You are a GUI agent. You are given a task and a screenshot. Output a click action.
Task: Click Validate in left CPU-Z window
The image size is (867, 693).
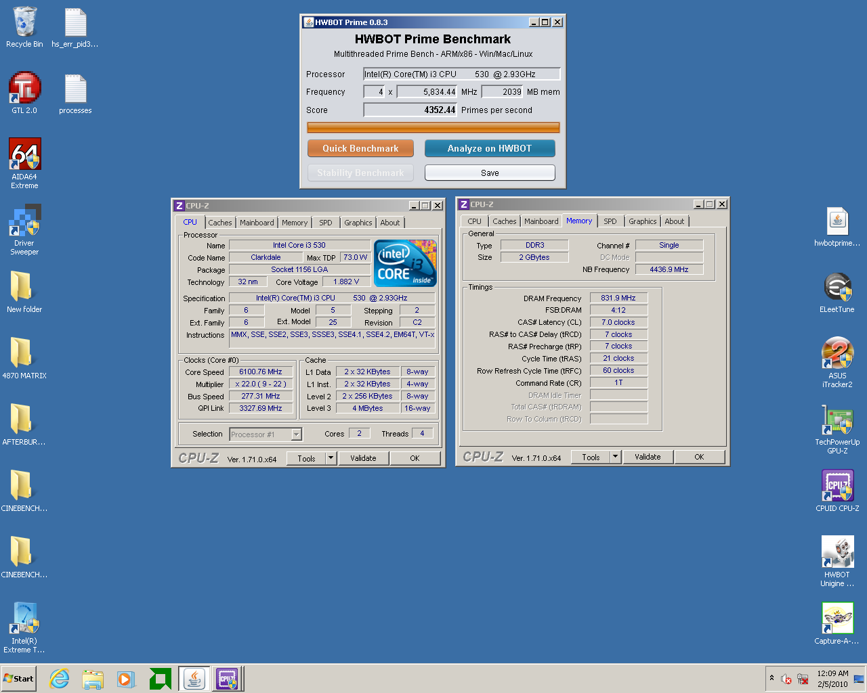363,458
